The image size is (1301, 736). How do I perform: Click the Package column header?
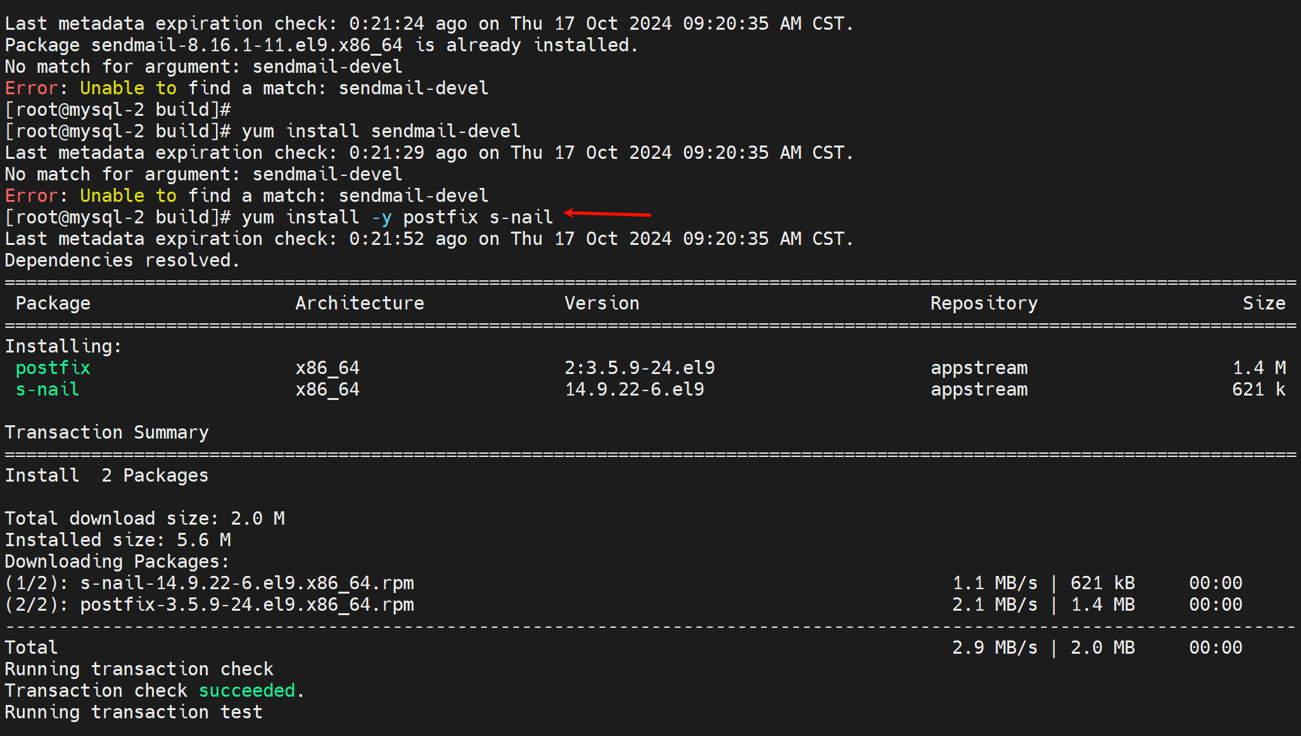(53, 303)
